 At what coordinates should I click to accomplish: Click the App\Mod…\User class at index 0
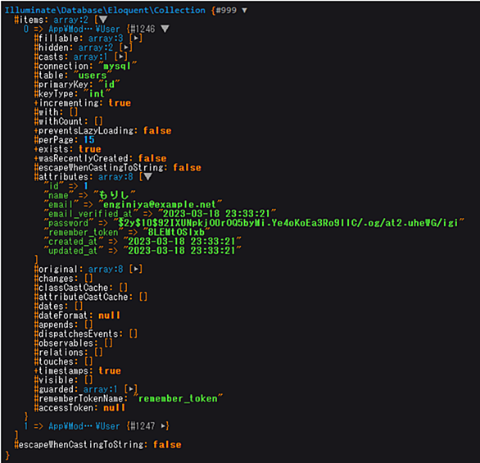[x=84, y=29]
